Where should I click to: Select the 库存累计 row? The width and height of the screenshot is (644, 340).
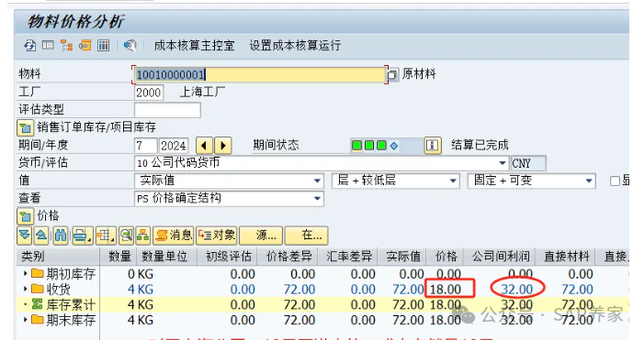(x=322, y=304)
